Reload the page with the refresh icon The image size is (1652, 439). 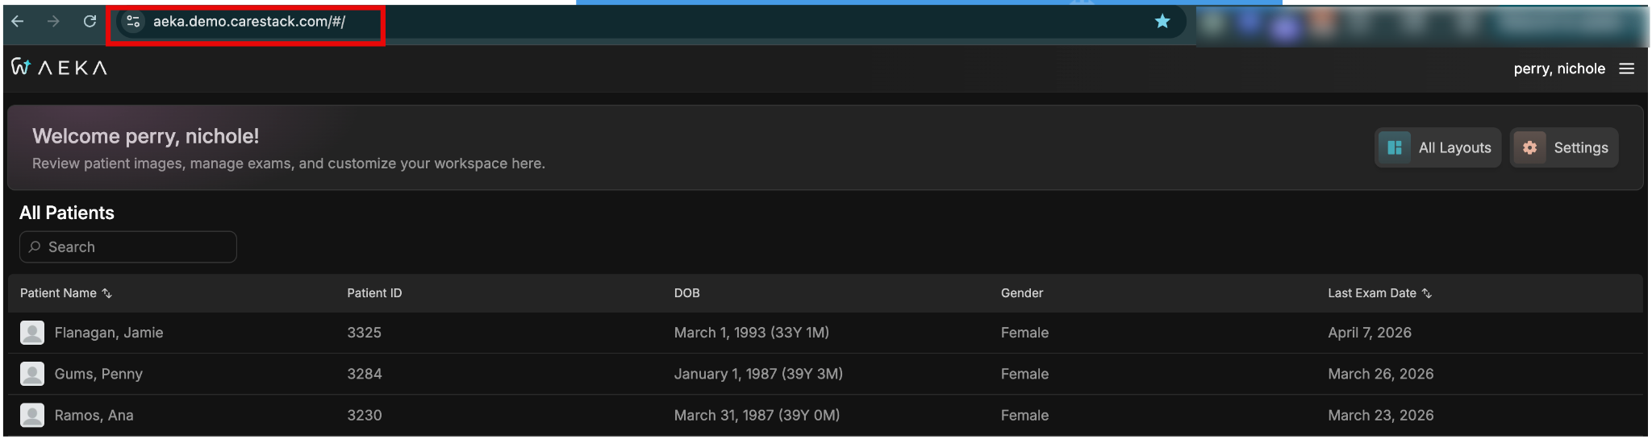90,22
